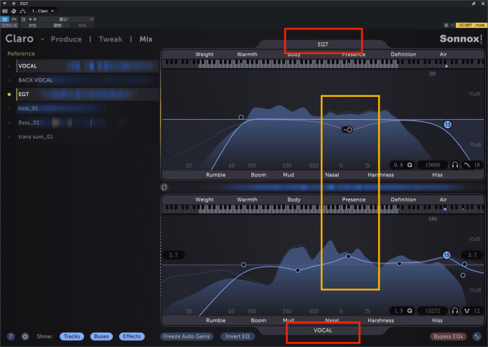Image resolution: width=488 pixels, height=347 pixels.
Task: Click the star icon beside EGT track
Action: (x=9, y=94)
